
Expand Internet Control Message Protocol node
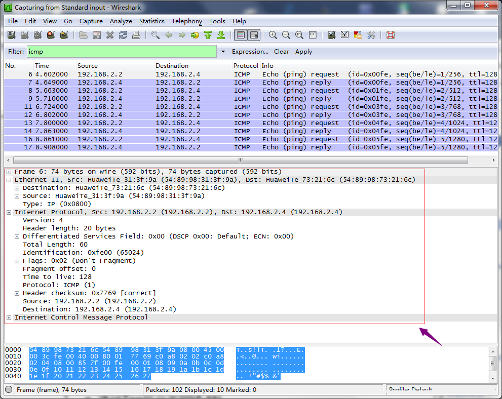[x=9, y=317]
